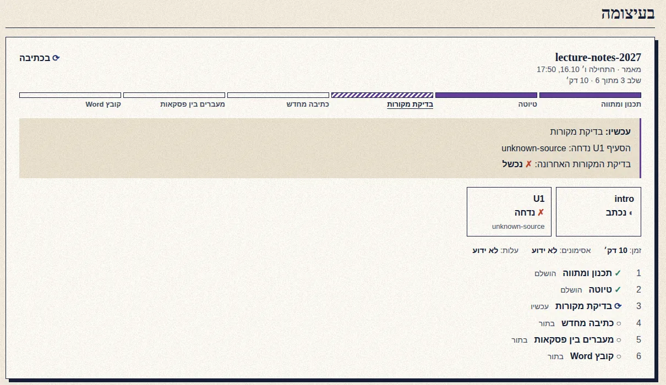Click the arrow icon in the intro card
666x385 pixels.
tap(631, 212)
